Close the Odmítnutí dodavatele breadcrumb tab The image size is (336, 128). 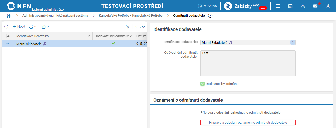pos(210,16)
